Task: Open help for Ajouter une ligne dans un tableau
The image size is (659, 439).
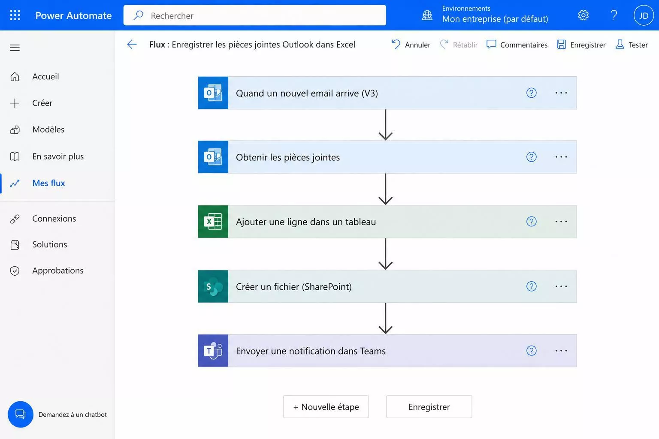Action: click(531, 222)
